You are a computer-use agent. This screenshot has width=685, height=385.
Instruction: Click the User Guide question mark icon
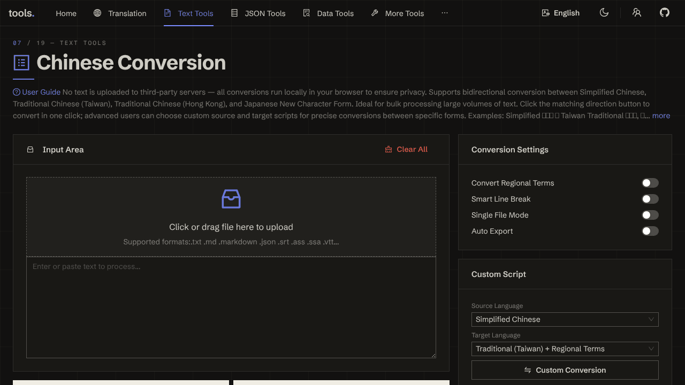tap(17, 92)
